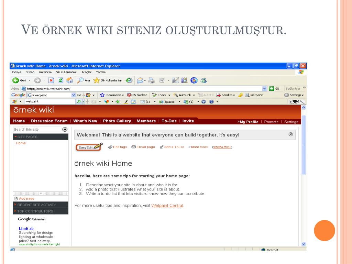Screen dimensions: 352x264
Task: Click Invite tab
Action: (x=188, y=121)
